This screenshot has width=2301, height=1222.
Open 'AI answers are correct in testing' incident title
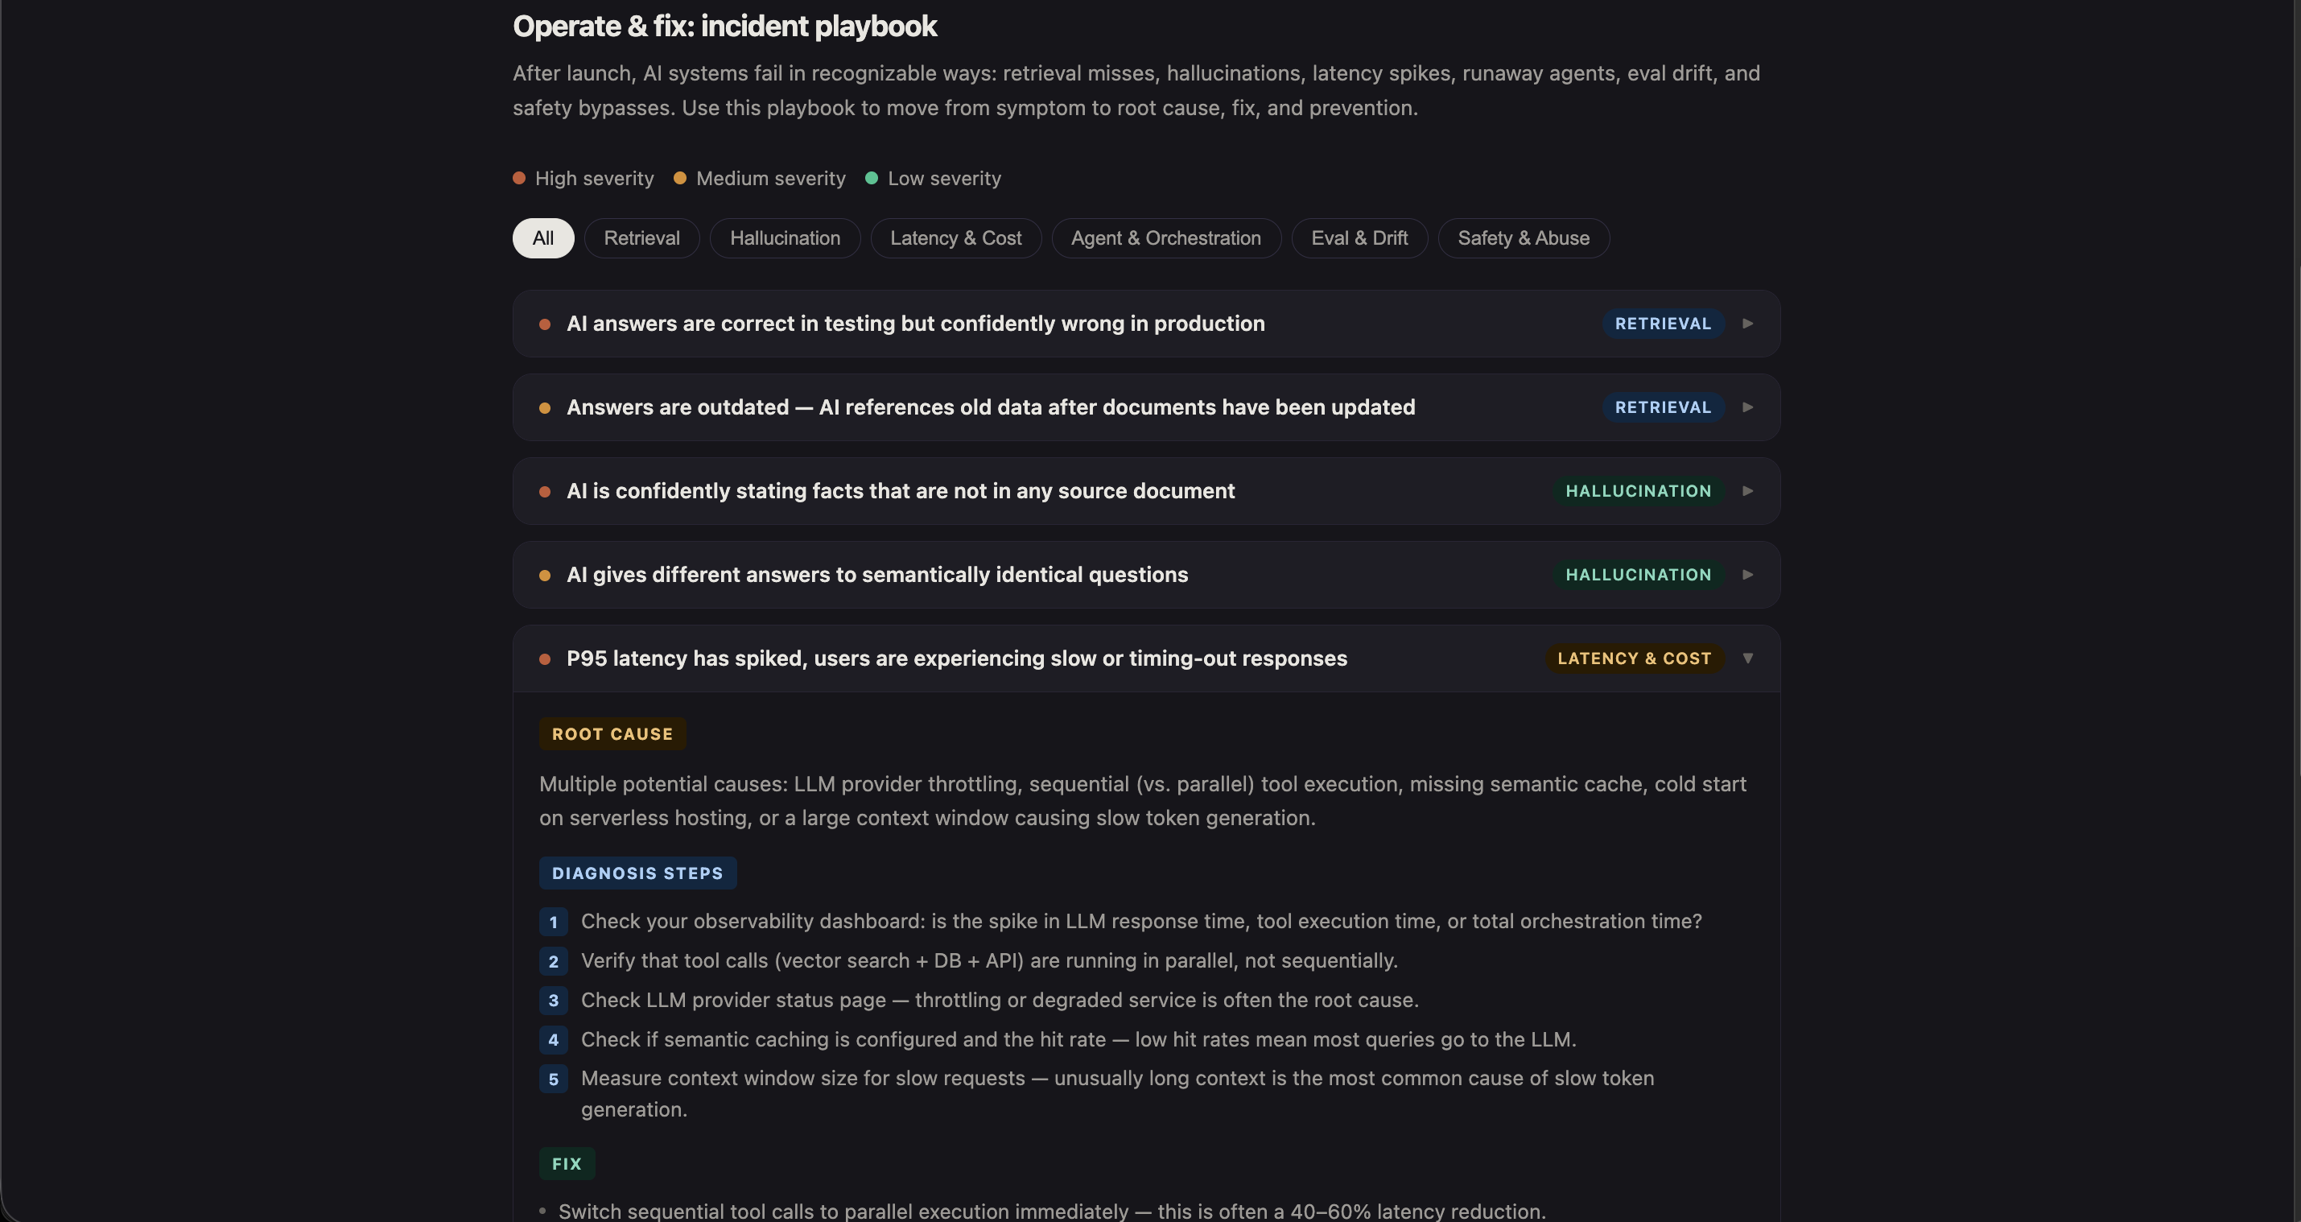click(x=916, y=324)
